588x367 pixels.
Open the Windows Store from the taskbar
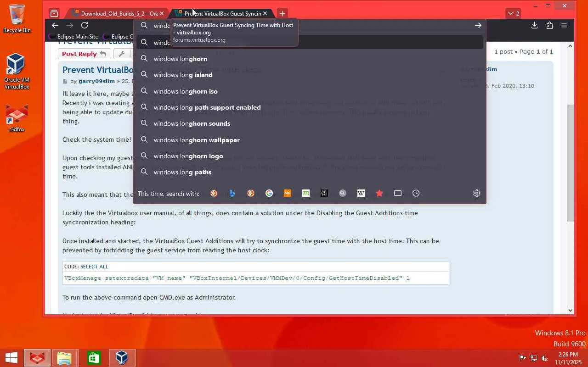[x=94, y=358]
